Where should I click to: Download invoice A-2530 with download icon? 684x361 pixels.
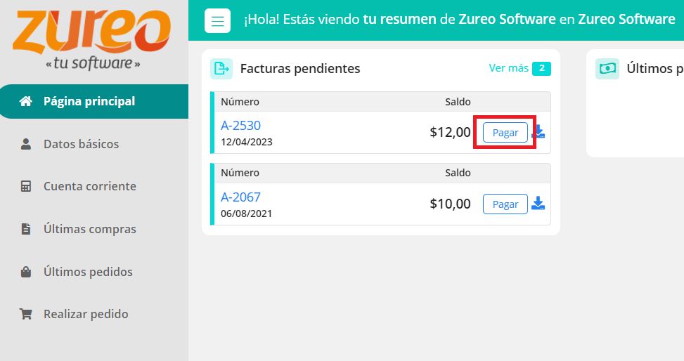coord(538,132)
